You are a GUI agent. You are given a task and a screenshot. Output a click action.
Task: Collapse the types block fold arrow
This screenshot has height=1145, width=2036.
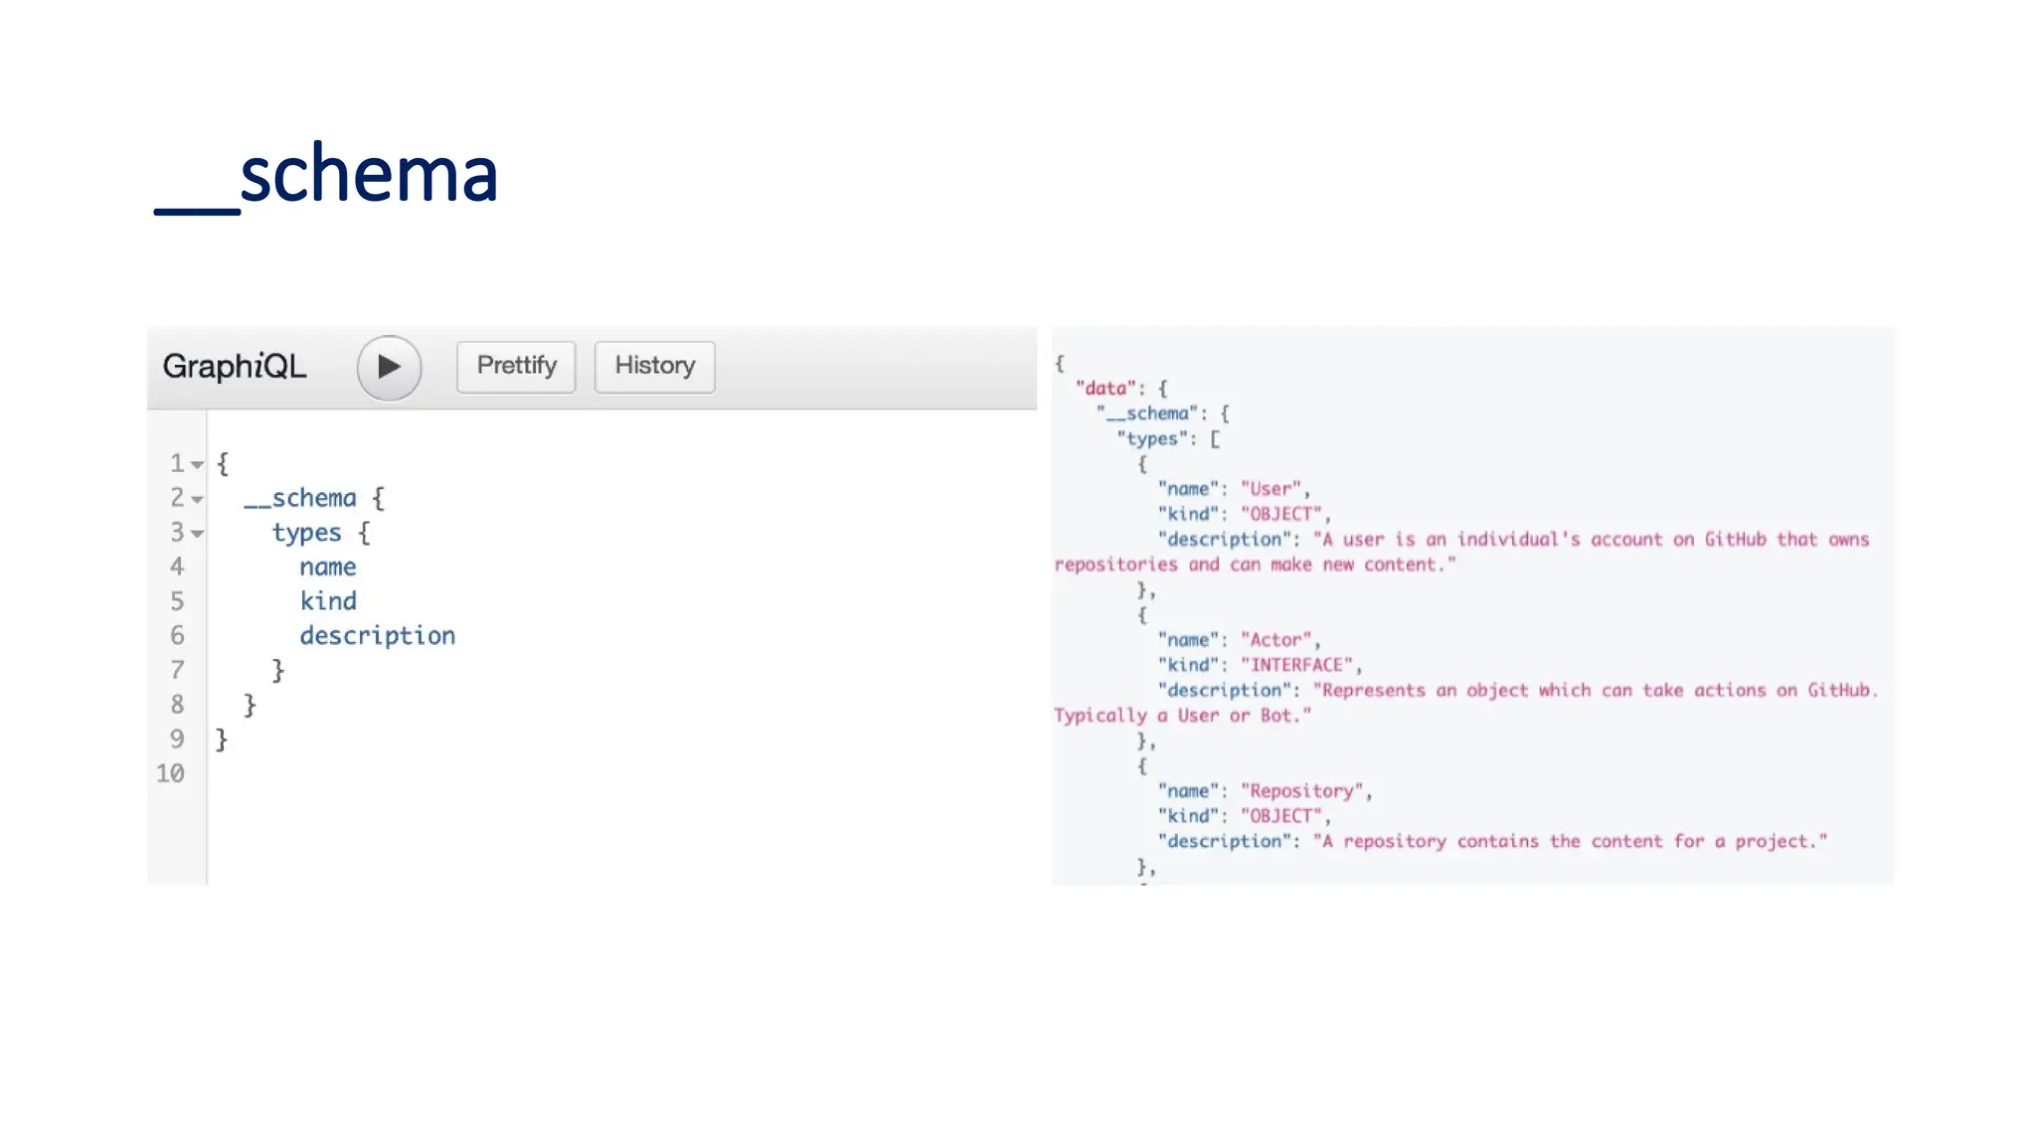198,535
